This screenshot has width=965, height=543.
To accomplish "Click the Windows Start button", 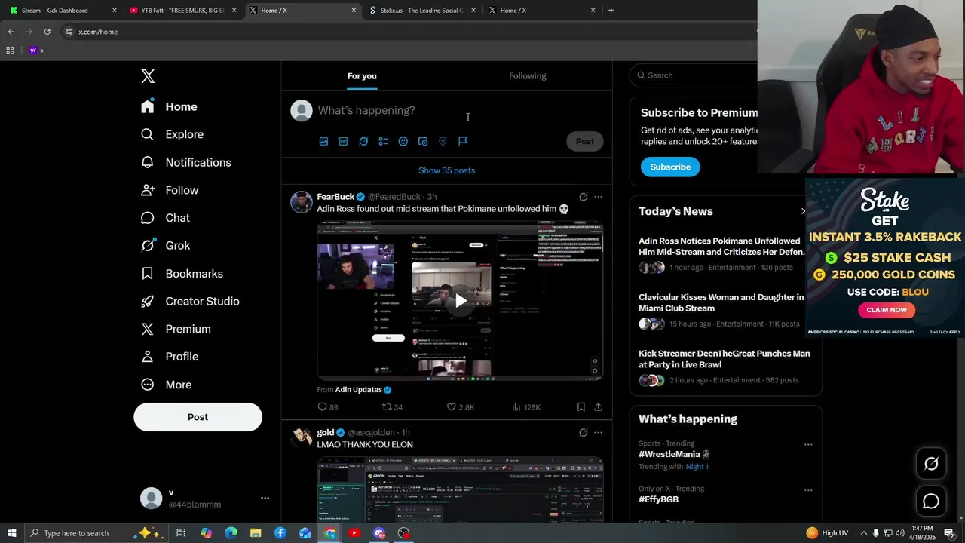I will coord(11,533).
